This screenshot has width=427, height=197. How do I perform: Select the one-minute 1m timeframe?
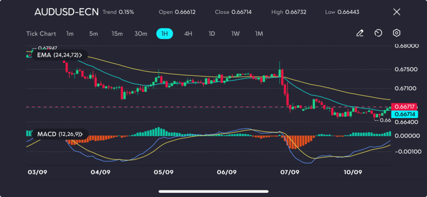click(x=70, y=33)
